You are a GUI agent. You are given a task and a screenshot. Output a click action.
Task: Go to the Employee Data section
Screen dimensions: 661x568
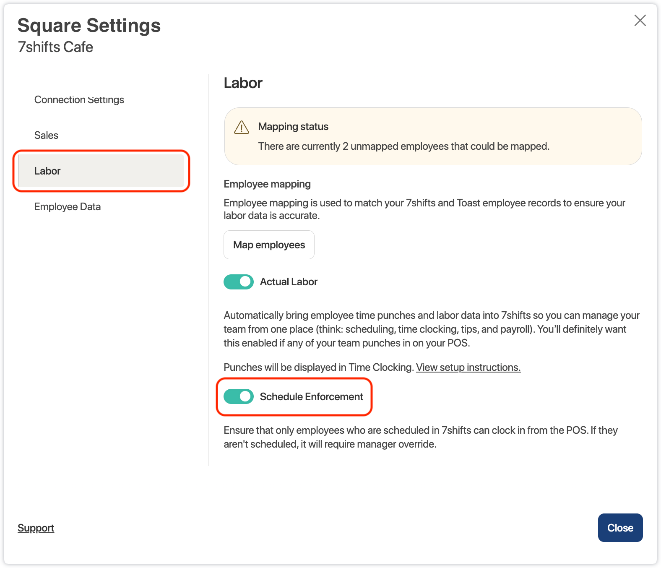pyautogui.click(x=68, y=207)
